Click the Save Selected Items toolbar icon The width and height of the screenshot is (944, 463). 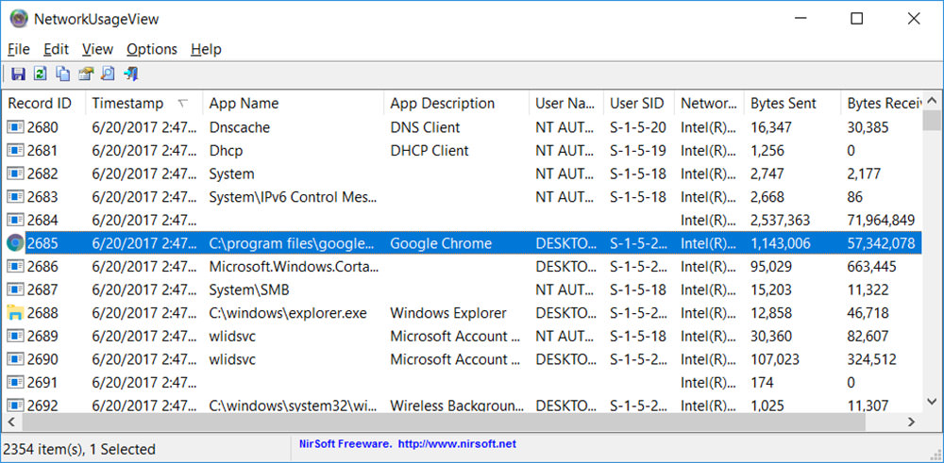click(18, 74)
